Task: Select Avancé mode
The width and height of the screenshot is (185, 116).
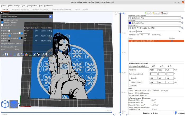Action: click(156, 13)
